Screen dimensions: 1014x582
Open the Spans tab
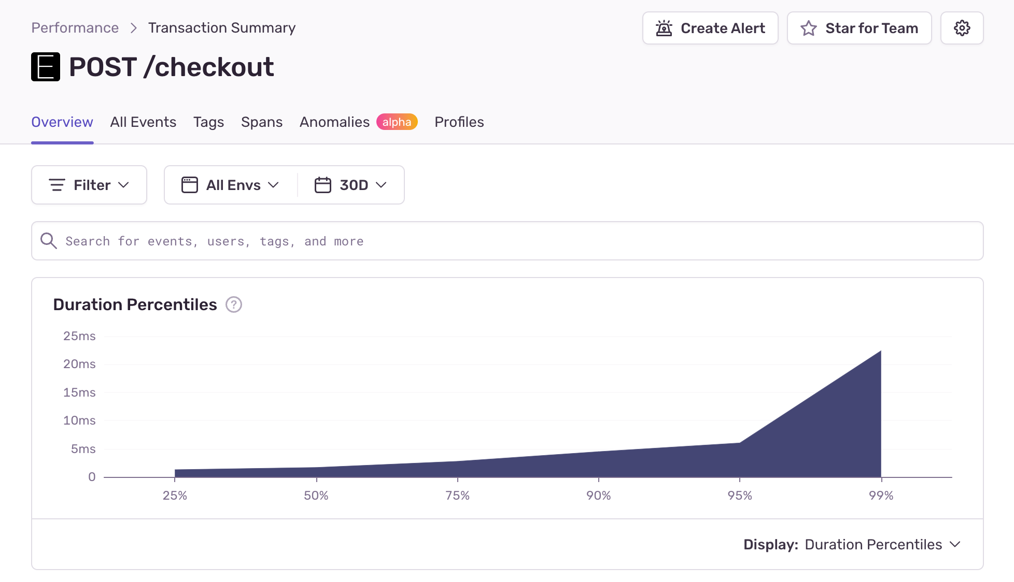pos(262,122)
